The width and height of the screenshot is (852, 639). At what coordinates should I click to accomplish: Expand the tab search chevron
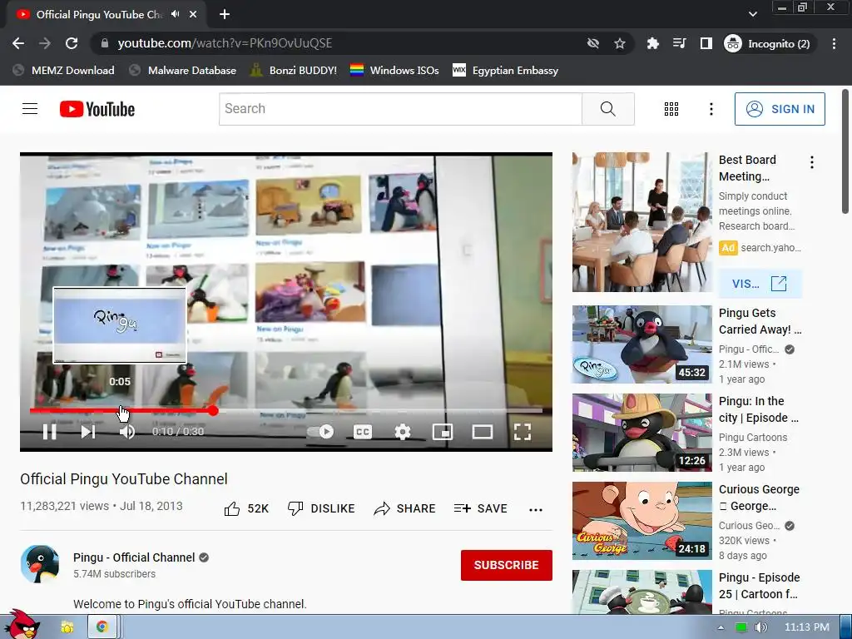coord(752,14)
